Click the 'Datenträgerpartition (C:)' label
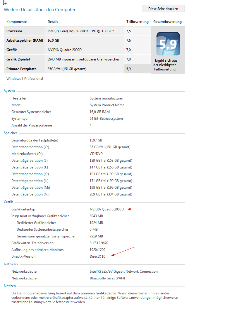 click(x=30, y=147)
